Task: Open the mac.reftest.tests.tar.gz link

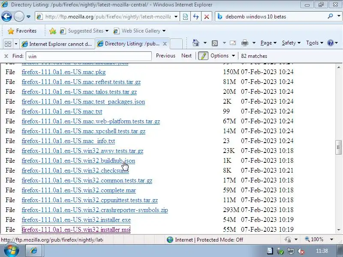Action: 81,82
